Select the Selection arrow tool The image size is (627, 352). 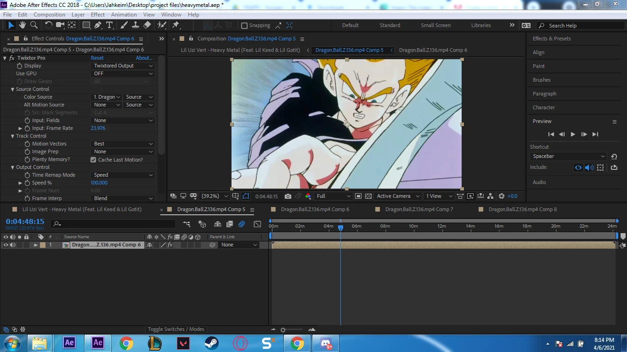[x=11, y=25]
